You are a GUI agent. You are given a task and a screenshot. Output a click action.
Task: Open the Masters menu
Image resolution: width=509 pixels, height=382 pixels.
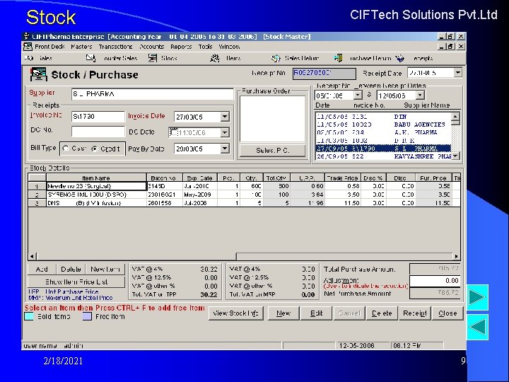[81, 47]
